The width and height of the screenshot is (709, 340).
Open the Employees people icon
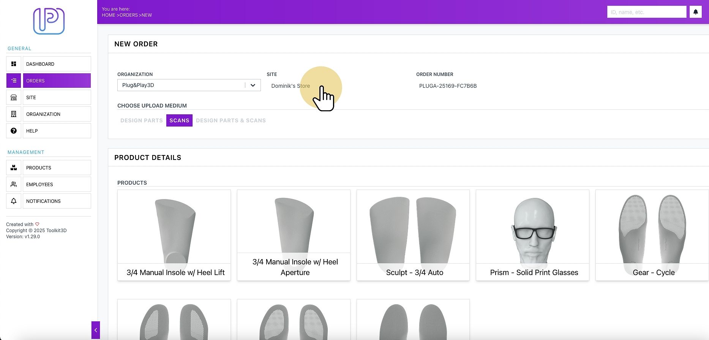14,184
